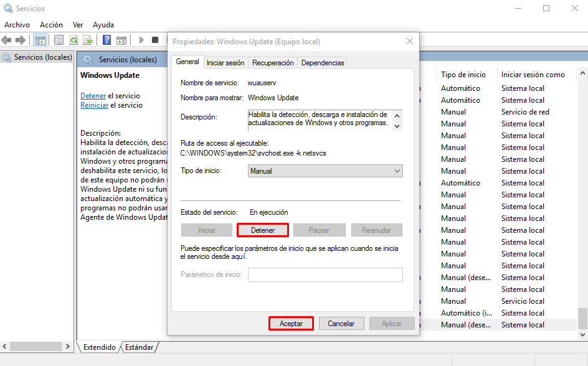Go back with the toolbar left arrow
Screen dimensions: 588x366
(6, 40)
